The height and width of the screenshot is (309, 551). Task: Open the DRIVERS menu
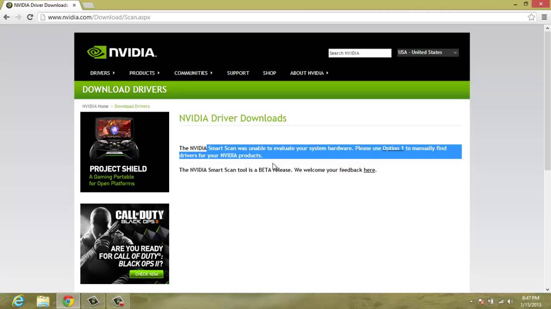102,73
